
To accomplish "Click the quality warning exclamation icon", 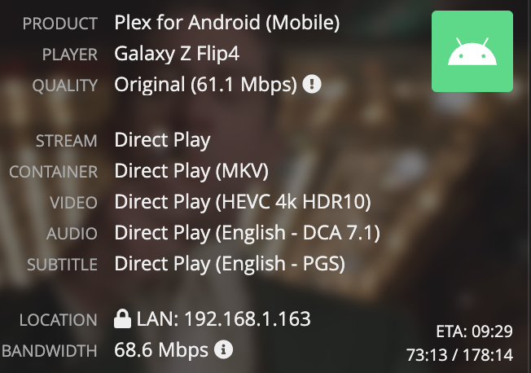I will pyautogui.click(x=312, y=84).
